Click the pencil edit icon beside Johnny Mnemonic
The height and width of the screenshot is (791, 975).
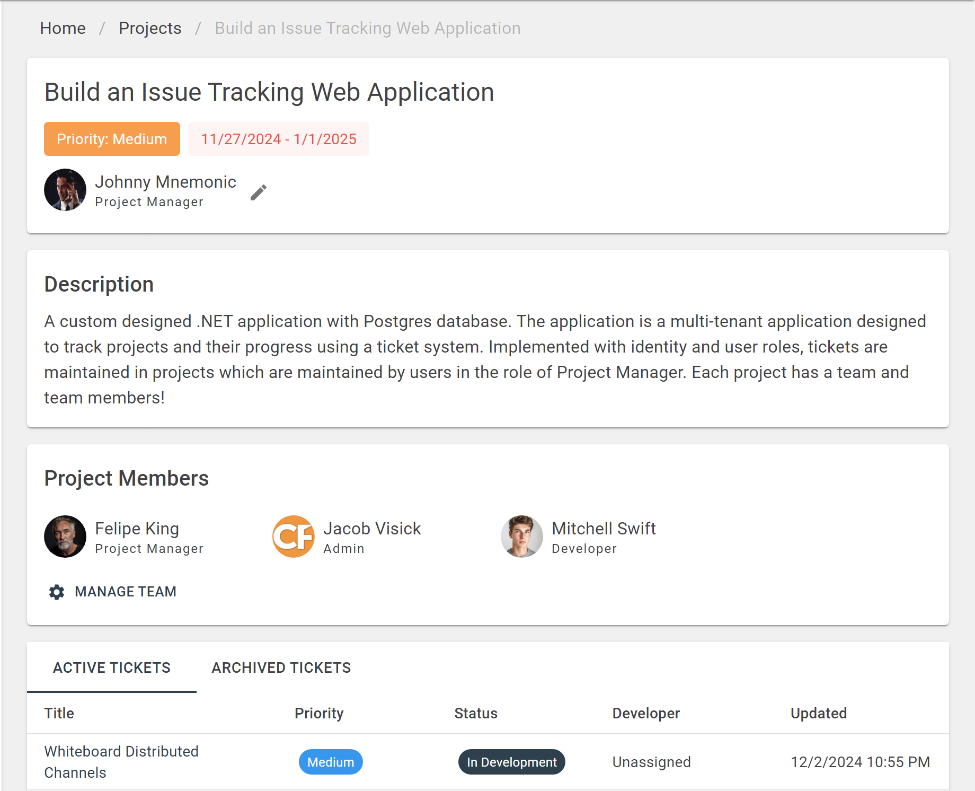click(258, 192)
